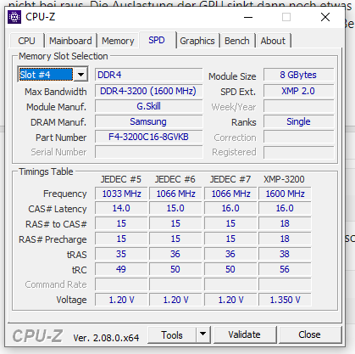Open the Tools dropdown arrow
The image size is (355, 354).
(202, 334)
